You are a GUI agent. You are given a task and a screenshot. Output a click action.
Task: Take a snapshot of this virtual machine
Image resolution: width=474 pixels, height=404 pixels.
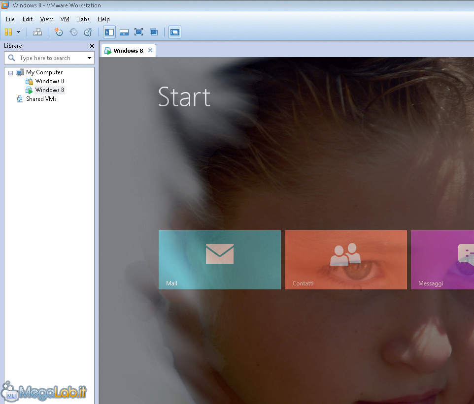[58, 32]
